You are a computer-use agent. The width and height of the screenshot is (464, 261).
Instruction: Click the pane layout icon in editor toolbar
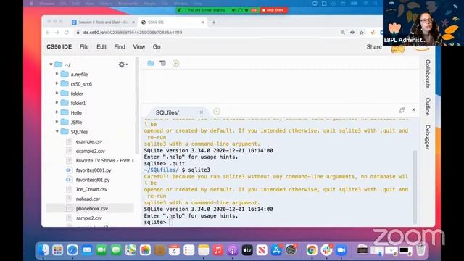pyautogui.click(x=162, y=63)
